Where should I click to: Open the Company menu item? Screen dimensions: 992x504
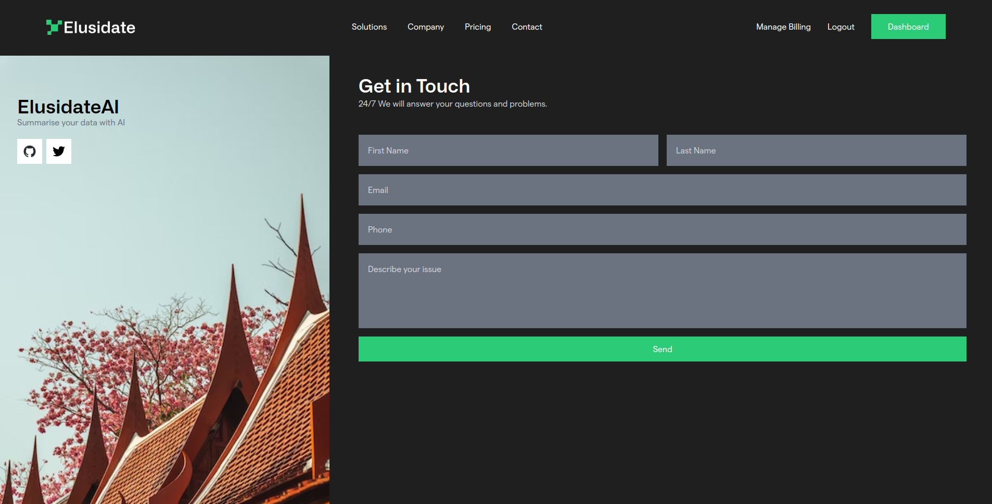(x=426, y=27)
